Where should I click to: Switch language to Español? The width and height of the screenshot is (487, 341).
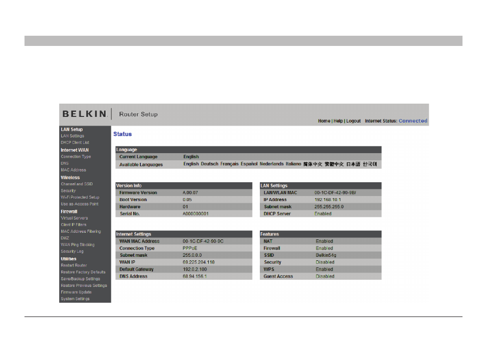(x=249, y=164)
